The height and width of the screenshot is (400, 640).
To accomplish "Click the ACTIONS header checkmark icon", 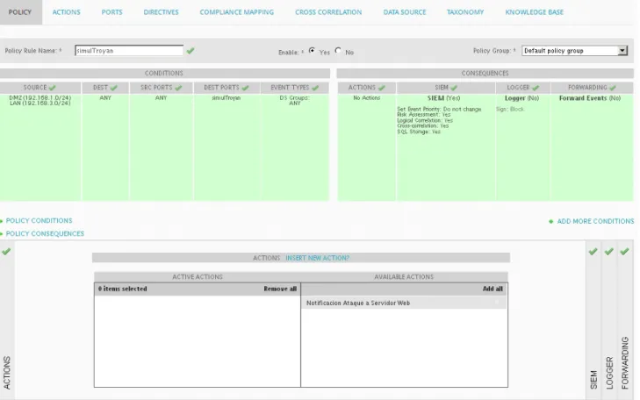I will tap(381, 88).
